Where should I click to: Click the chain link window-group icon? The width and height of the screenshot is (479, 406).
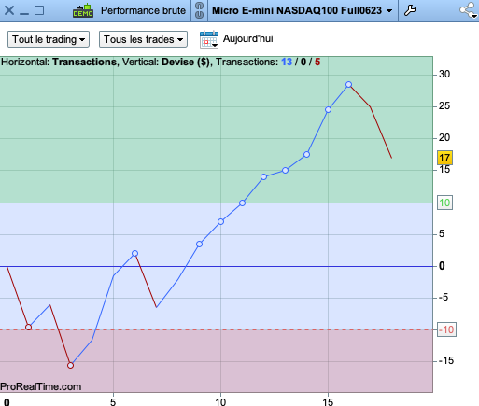pyautogui.click(x=199, y=10)
